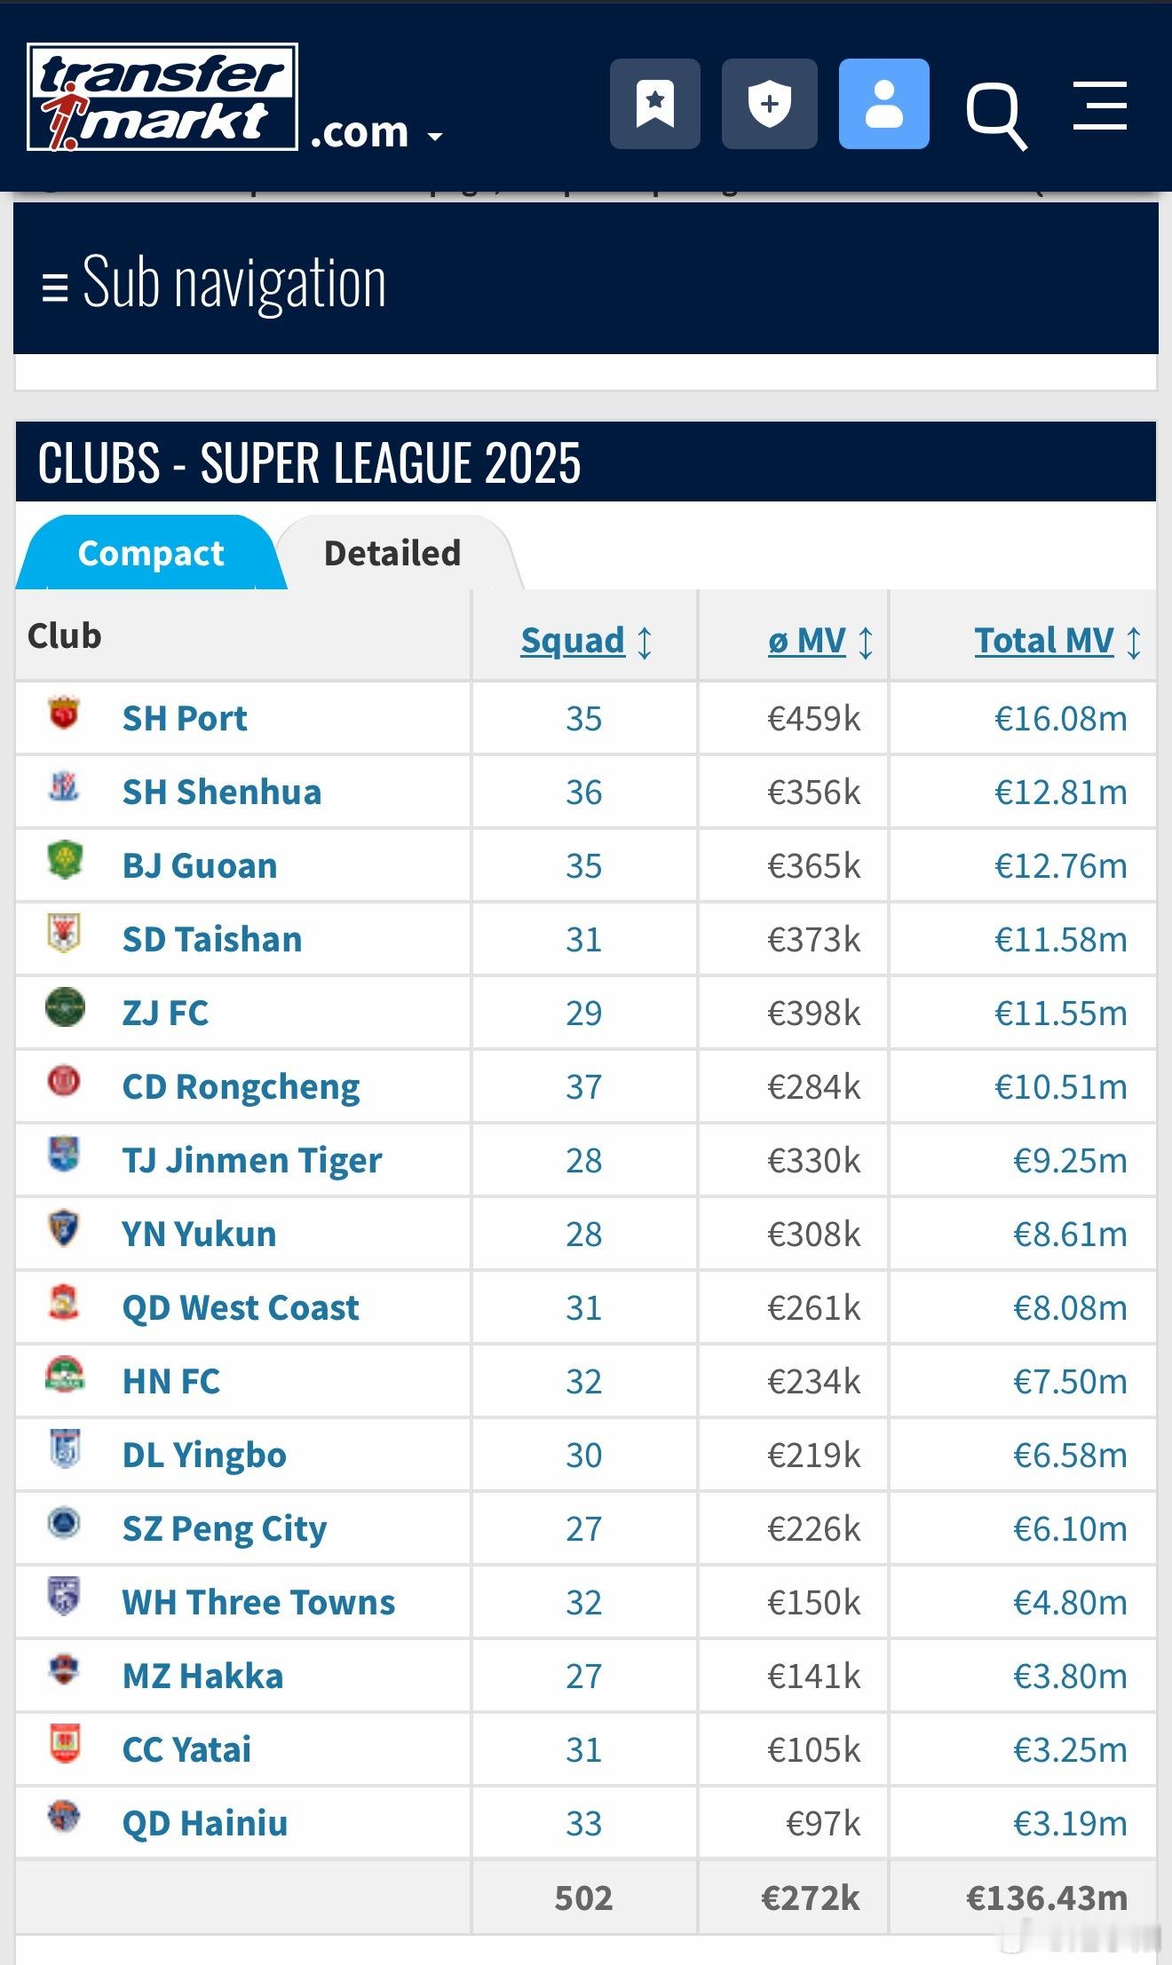
Task: Expand the .com domain dropdown arrow
Action: (434, 137)
